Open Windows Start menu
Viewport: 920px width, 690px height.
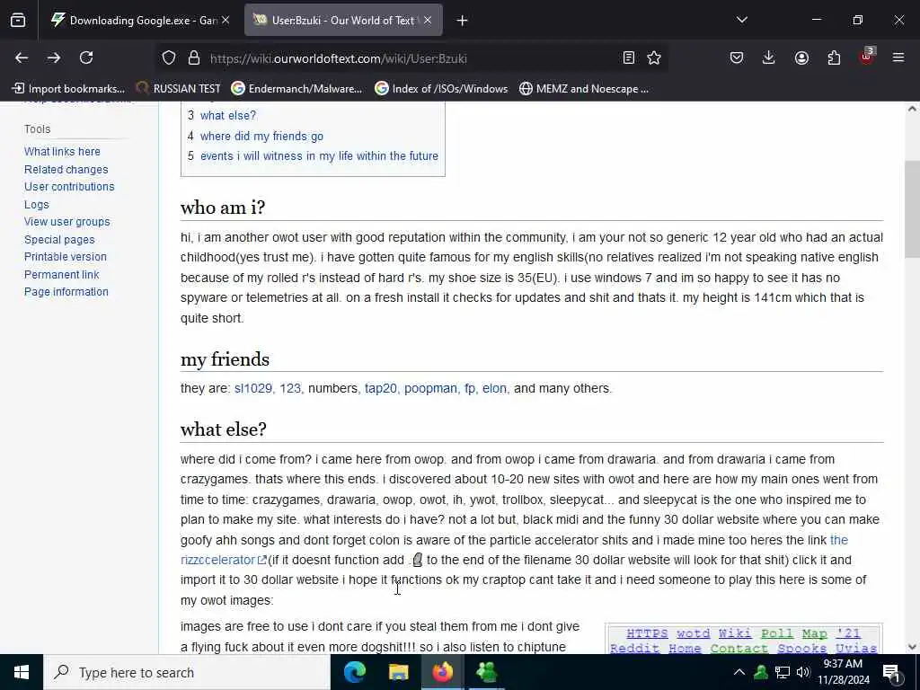22,672
